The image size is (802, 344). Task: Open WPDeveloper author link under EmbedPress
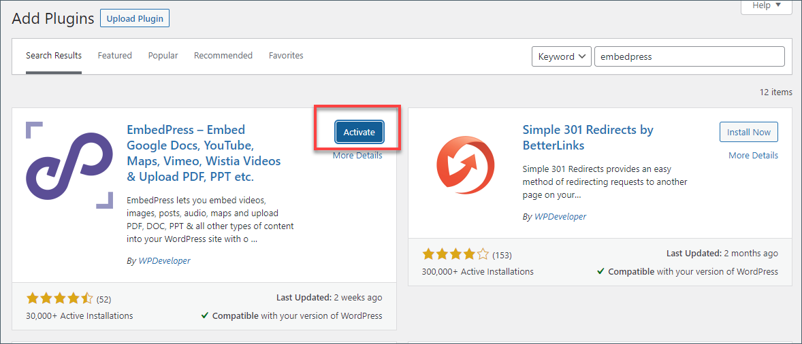pyautogui.click(x=164, y=261)
